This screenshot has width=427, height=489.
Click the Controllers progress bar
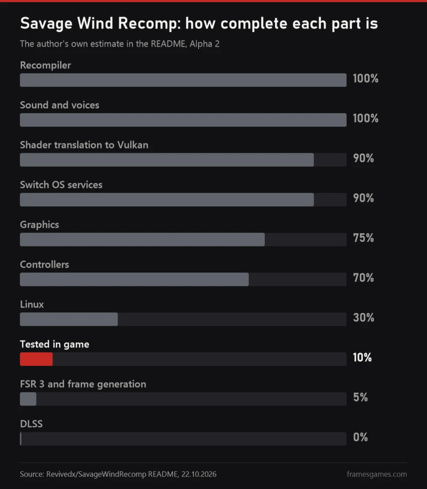click(x=183, y=279)
